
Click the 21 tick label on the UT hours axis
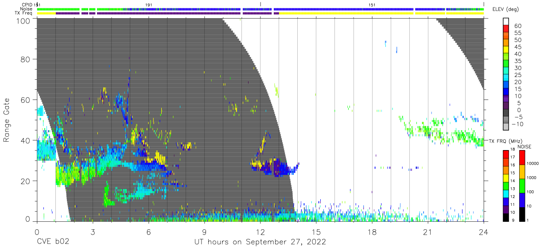428,232
